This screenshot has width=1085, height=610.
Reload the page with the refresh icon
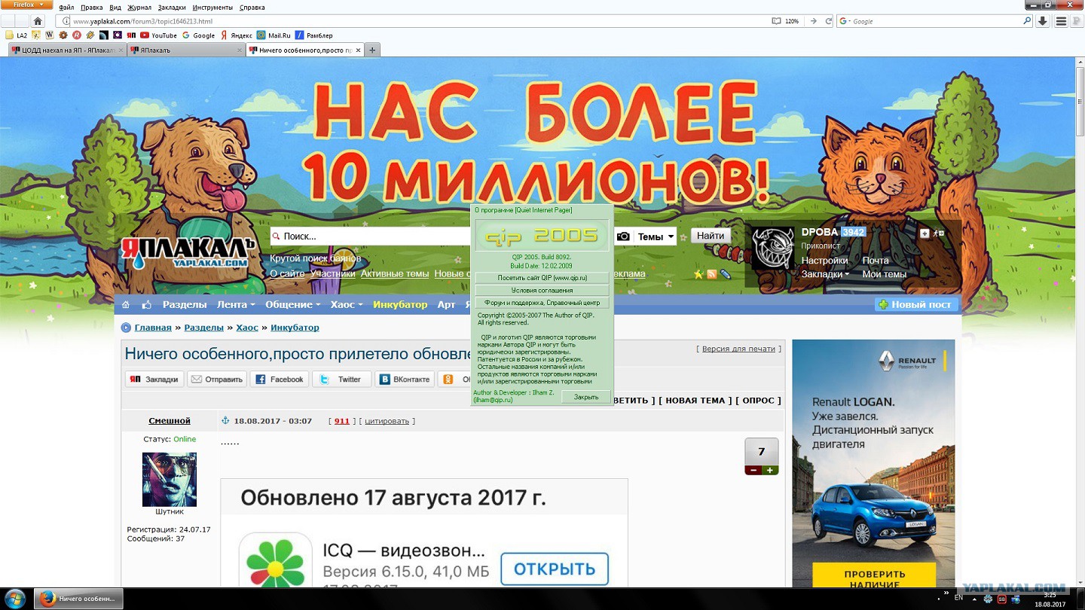pos(829,21)
